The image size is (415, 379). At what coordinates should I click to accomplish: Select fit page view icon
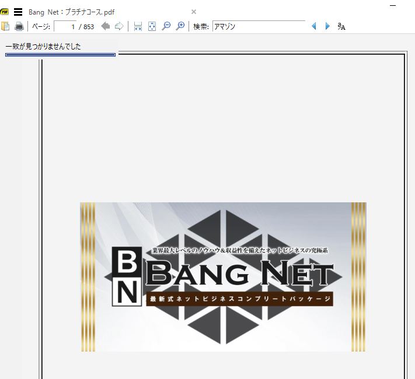pos(152,26)
